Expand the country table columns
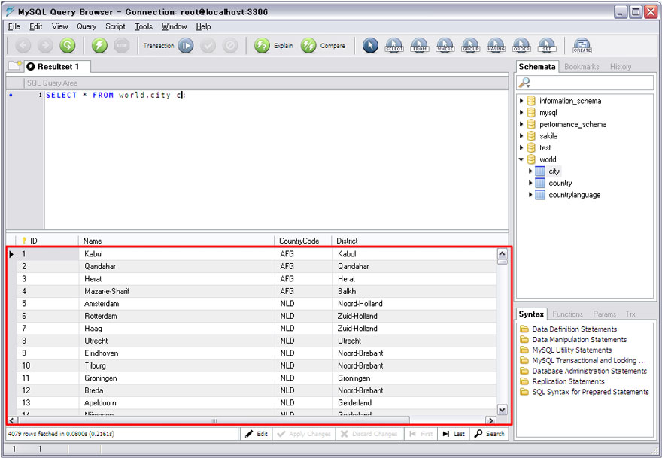Screen dimensions: 662x458 (x=530, y=183)
